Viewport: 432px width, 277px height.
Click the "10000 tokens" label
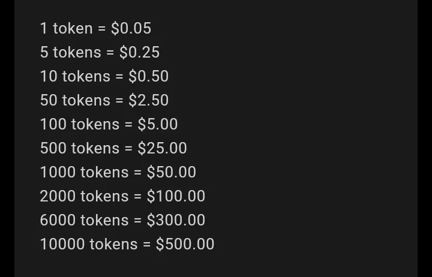tap(89, 244)
